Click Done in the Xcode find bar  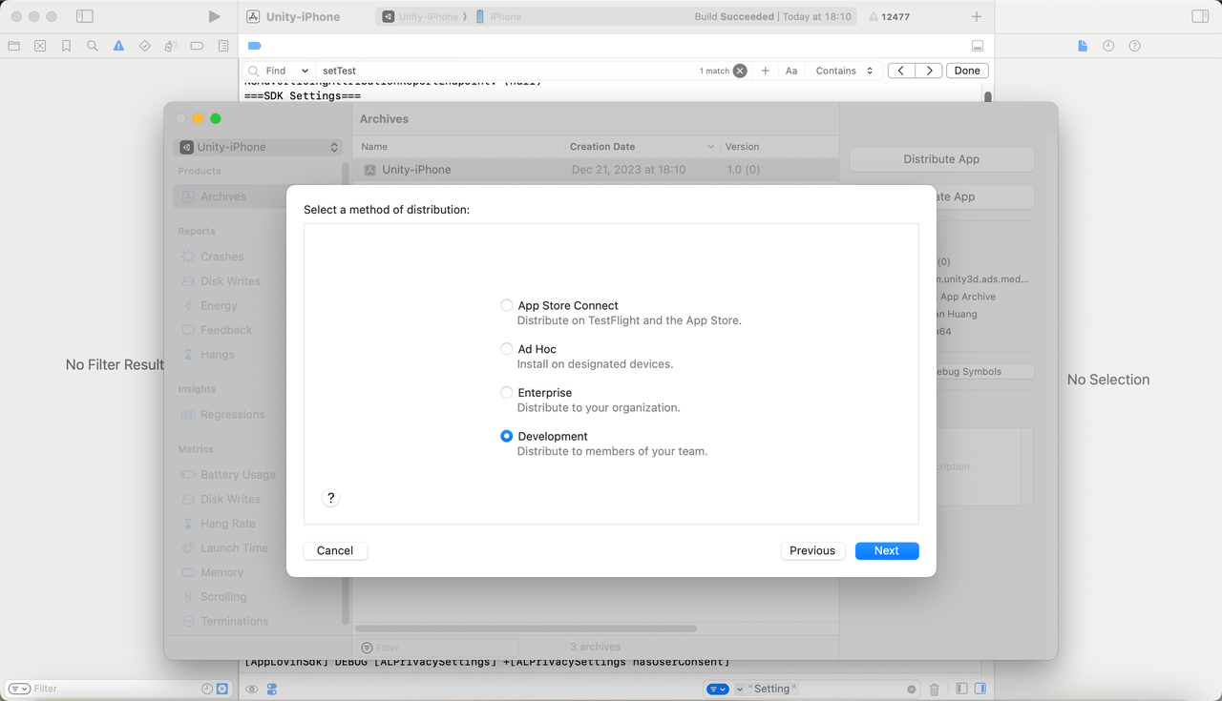(x=967, y=71)
